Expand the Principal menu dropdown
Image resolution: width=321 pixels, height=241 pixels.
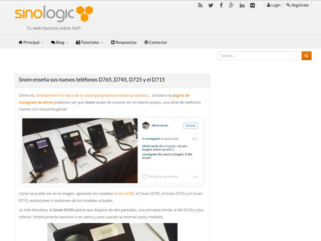pyautogui.click(x=31, y=42)
